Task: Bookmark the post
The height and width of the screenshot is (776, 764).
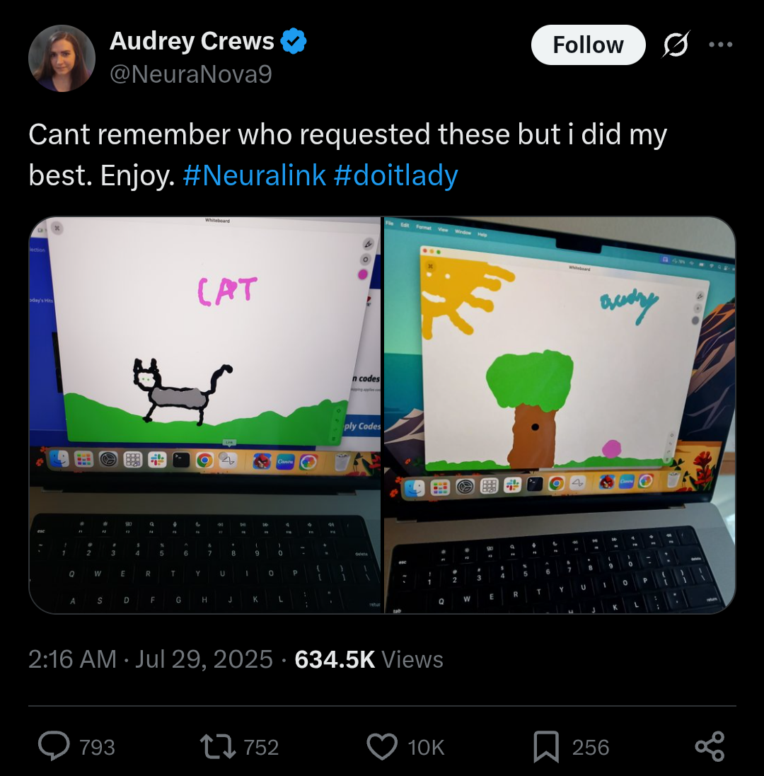Action: 546,747
